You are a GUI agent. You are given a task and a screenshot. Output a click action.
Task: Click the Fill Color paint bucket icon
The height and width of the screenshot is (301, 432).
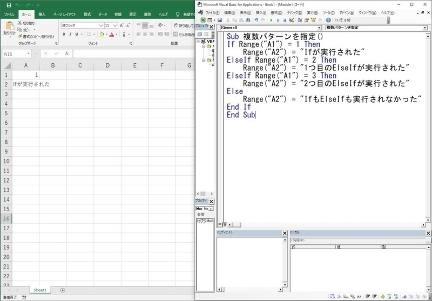coord(102,35)
